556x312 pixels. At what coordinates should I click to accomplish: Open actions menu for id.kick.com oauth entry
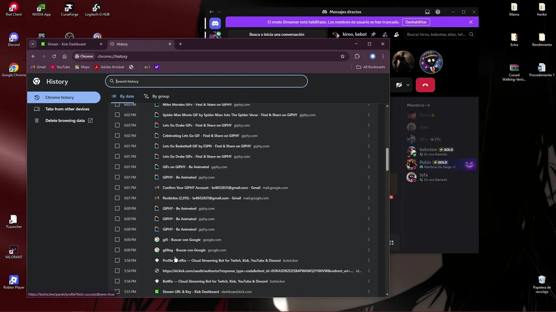click(x=369, y=271)
